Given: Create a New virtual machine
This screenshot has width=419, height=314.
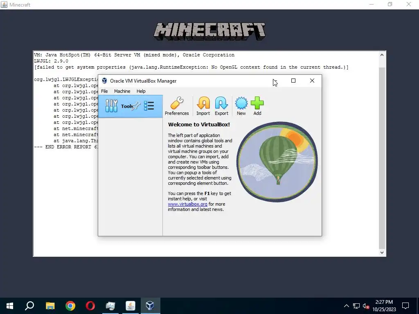Looking at the screenshot, I should tap(241, 106).
